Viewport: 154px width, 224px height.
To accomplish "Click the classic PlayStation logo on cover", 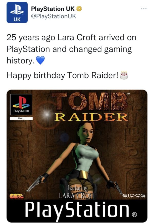I will click(x=21, y=104).
